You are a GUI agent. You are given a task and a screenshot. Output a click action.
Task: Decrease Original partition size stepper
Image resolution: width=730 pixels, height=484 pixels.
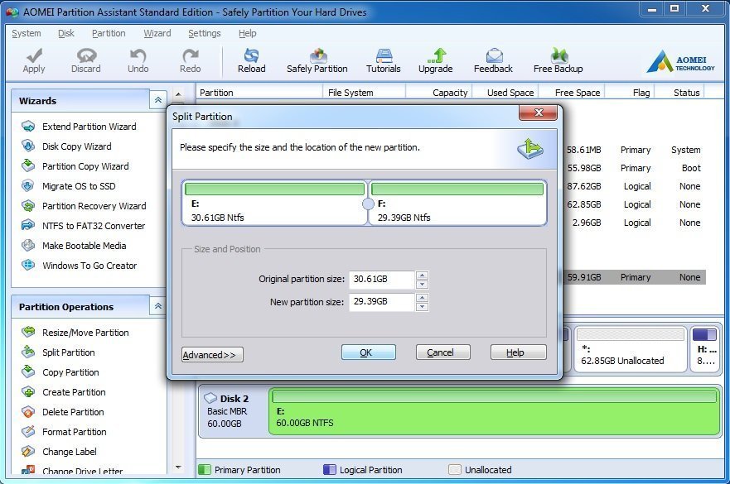click(x=423, y=284)
